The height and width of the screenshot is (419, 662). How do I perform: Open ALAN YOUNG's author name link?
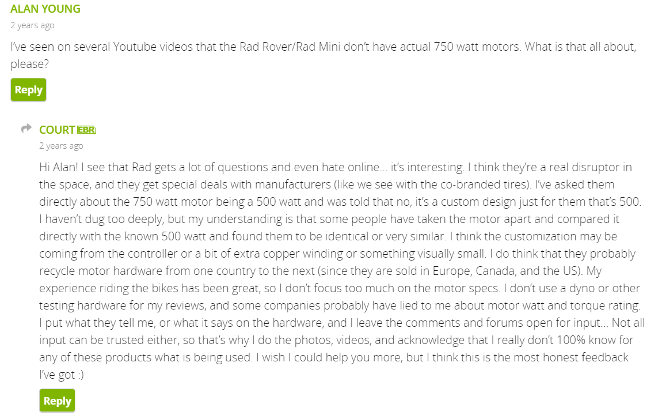(x=45, y=9)
